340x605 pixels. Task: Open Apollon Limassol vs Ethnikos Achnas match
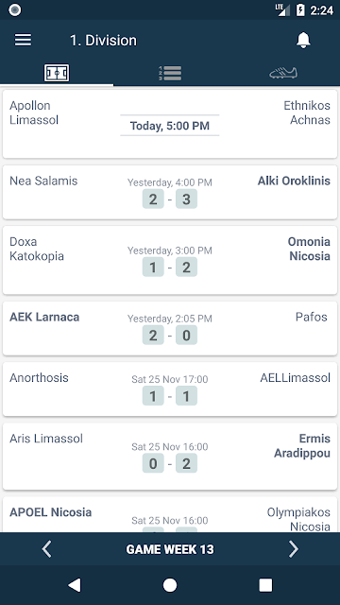point(170,124)
